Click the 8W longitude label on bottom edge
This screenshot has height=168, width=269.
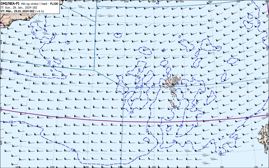pyautogui.click(x=154, y=167)
